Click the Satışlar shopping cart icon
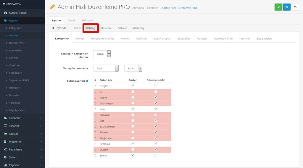This screenshot has width=303, height=168. [x=5, y=134]
